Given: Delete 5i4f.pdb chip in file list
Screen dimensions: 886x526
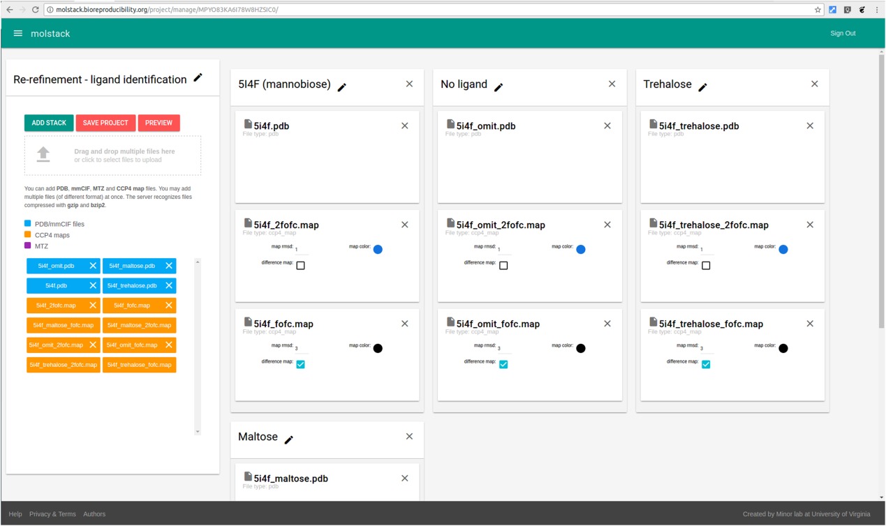Looking at the screenshot, I should tap(93, 285).
